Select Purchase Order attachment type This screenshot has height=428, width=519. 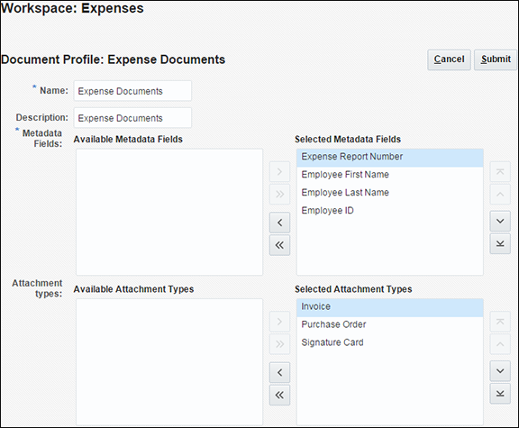(390, 324)
